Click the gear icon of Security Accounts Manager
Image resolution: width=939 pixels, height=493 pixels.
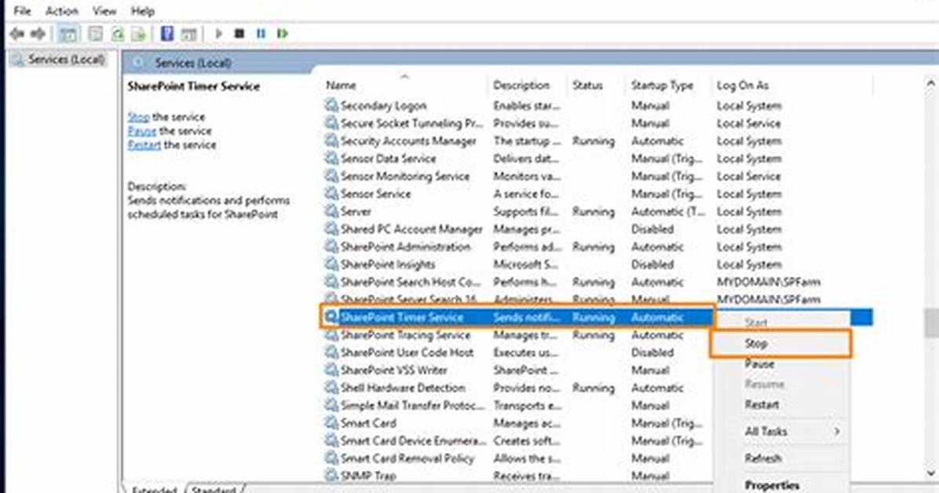coord(331,141)
